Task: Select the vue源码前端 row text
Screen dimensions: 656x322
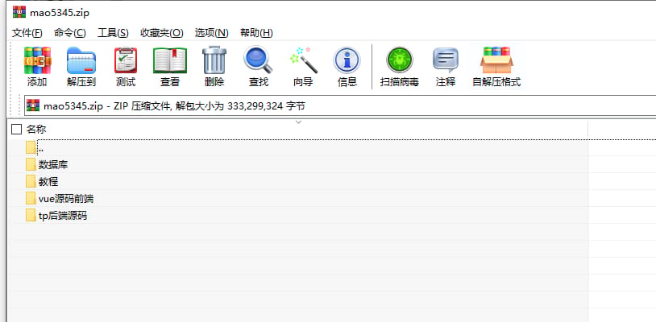Action: [x=66, y=199]
